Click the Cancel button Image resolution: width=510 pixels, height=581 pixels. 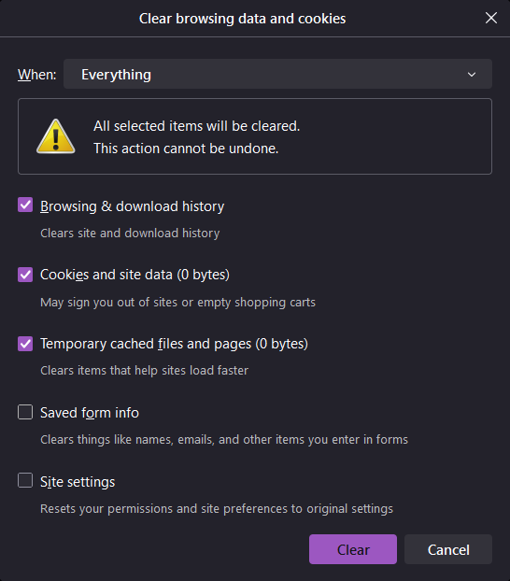coord(448,549)
